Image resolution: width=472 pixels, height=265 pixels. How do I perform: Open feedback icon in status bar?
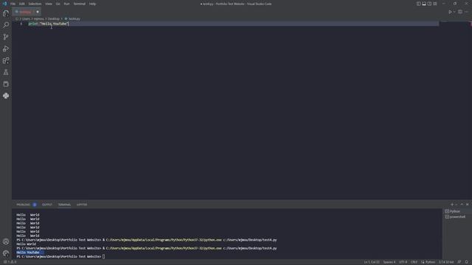click(x=459, y=262)
